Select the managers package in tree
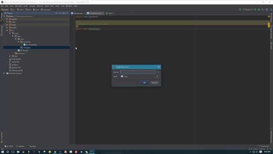 (36, 47)
